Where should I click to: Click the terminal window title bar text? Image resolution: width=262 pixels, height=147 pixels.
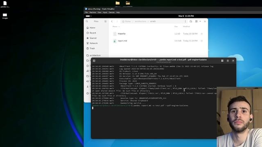[x=163, y=60]
